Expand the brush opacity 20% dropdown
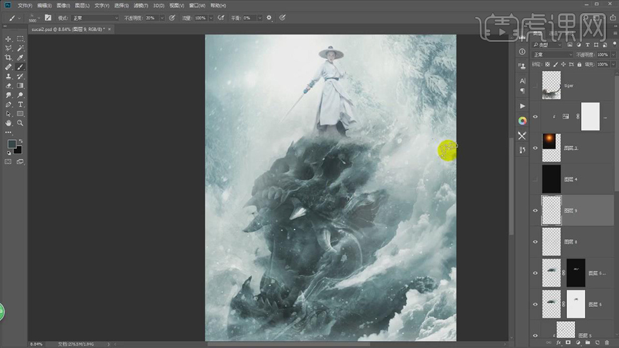Screen dimensions: 619x348 coord(161,18)
